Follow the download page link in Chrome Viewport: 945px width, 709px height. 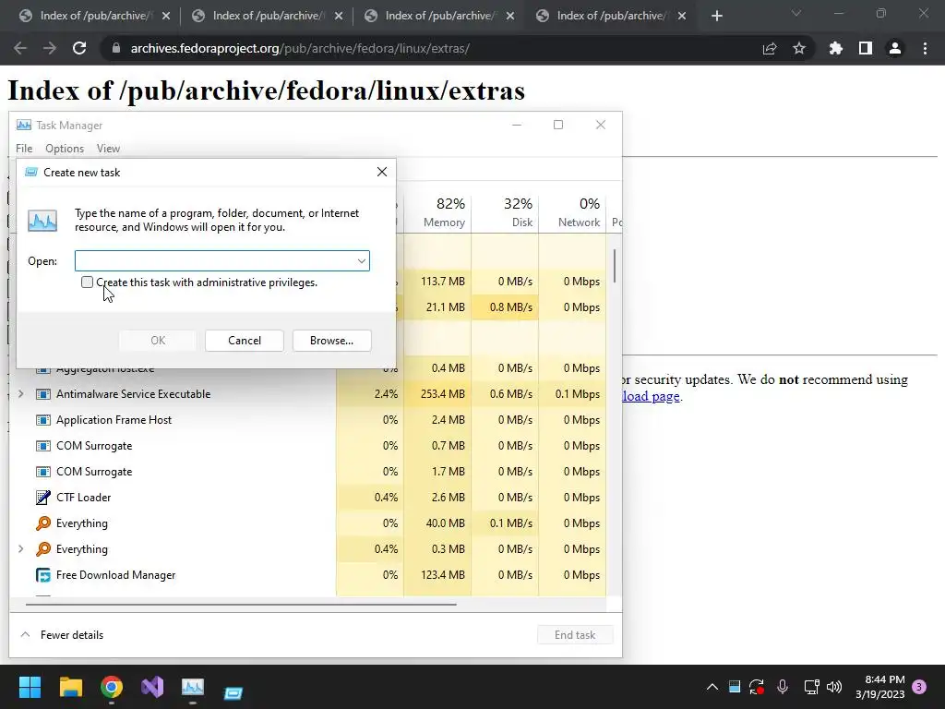651,396
